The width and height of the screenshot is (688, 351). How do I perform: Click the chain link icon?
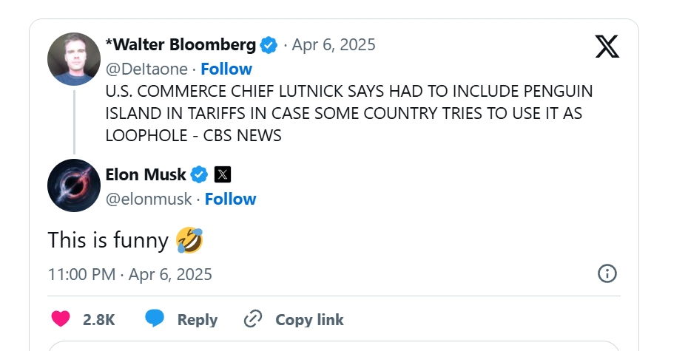253,319
